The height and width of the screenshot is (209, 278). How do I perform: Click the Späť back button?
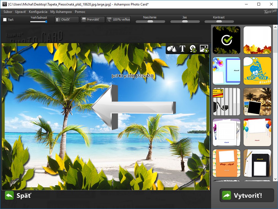coord(18,196)
